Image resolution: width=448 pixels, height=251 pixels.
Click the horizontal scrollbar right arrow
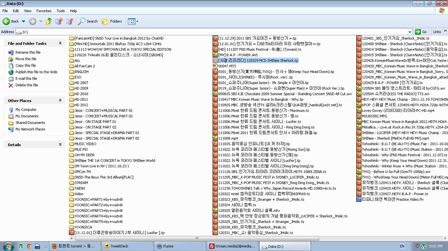(x=445, y=238)
